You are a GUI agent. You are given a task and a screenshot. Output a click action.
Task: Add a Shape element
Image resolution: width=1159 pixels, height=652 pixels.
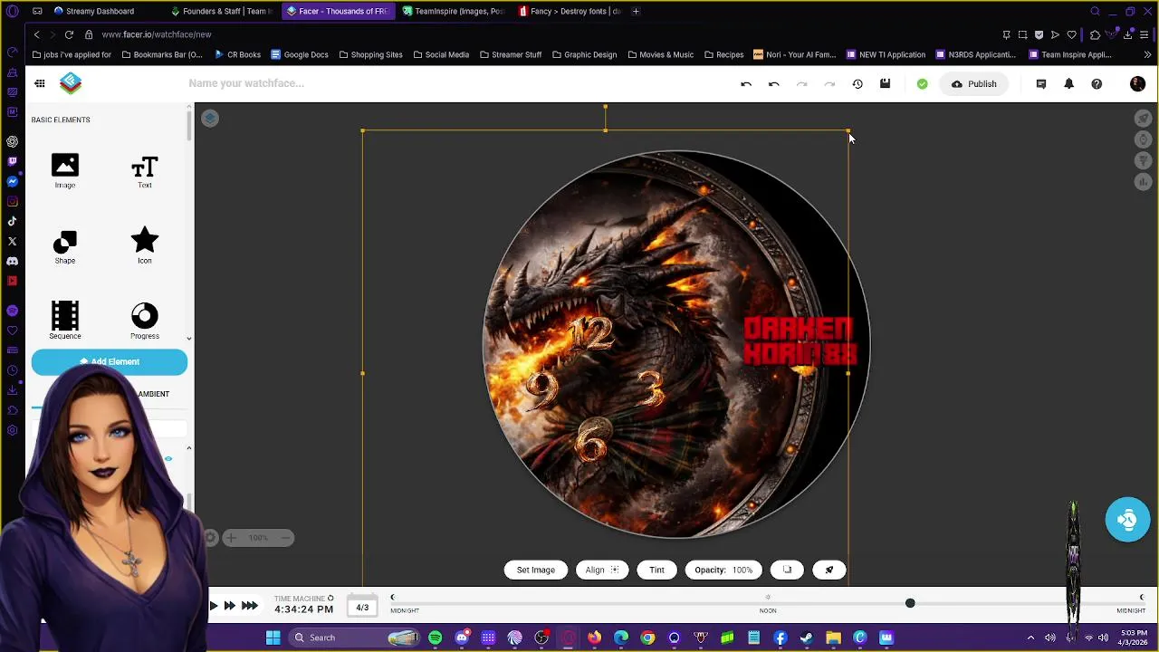64,246
